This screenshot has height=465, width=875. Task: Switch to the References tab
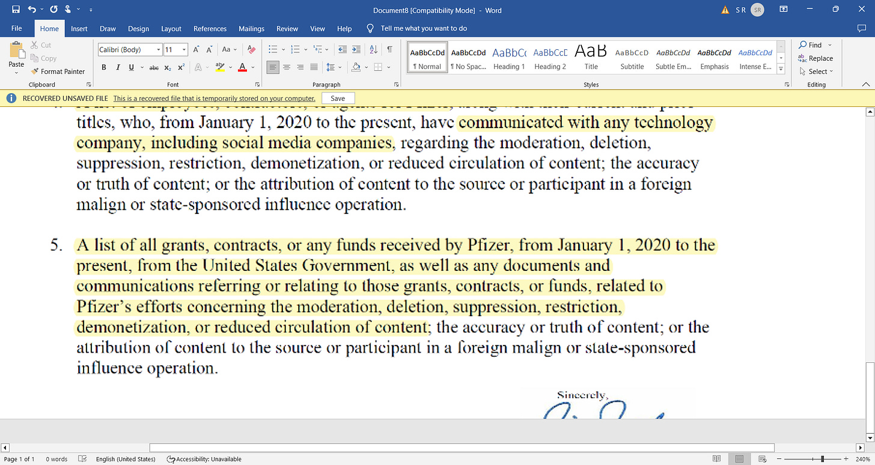210,28
